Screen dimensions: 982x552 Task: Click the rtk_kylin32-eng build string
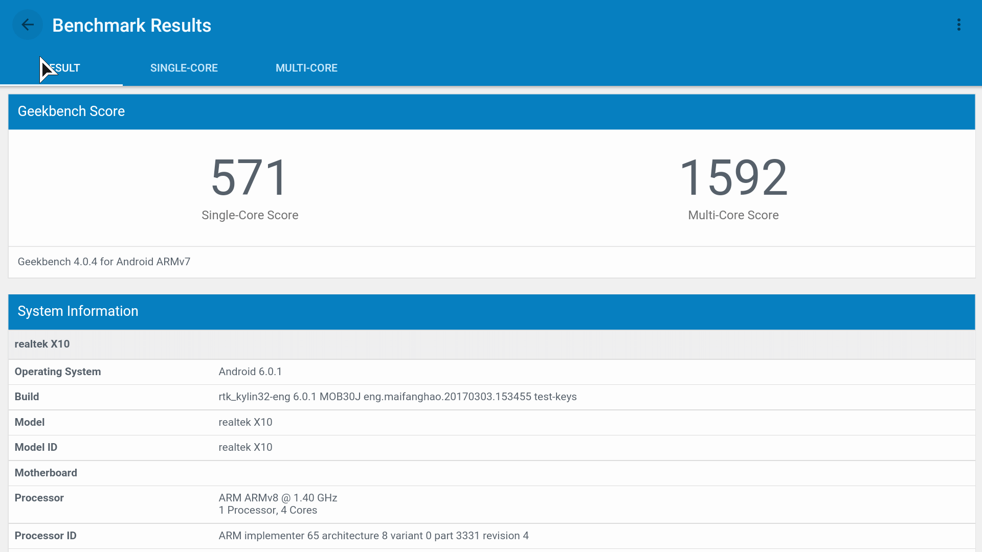[397, 397]
